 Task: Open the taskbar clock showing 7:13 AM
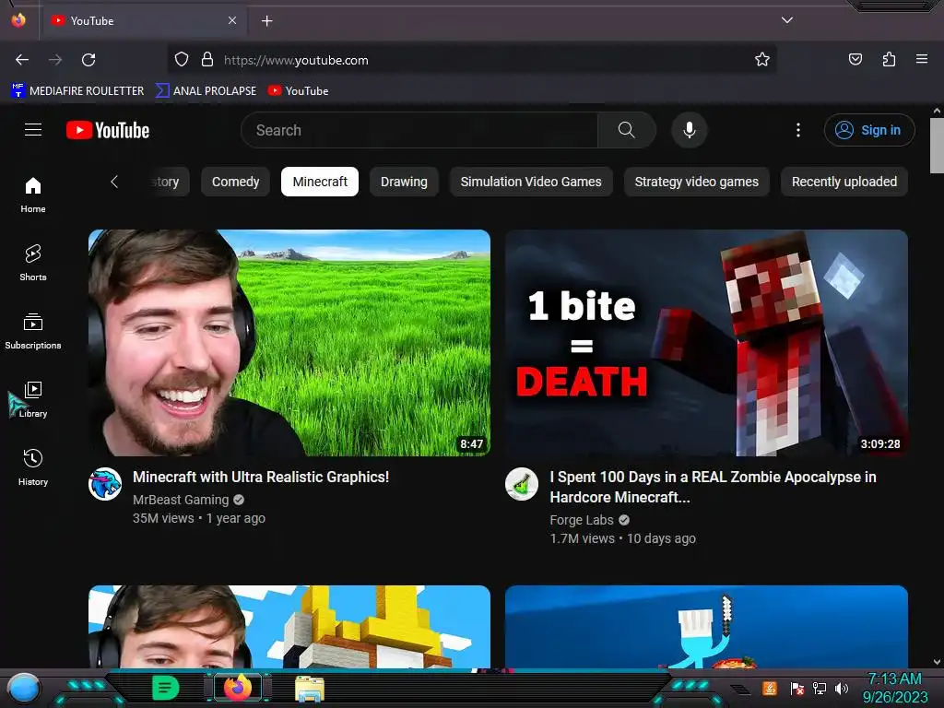[x=894, y=688]
